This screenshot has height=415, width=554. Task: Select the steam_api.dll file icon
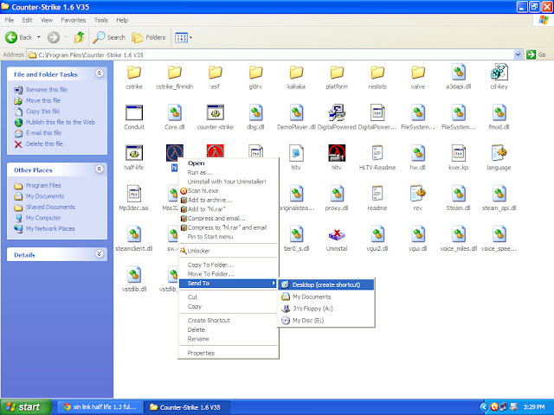coord(499,194)
